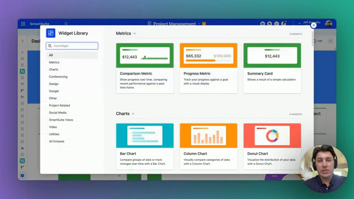Choose the Social Media category
Viewport: 354px width, 199px height.
point(58,113)
